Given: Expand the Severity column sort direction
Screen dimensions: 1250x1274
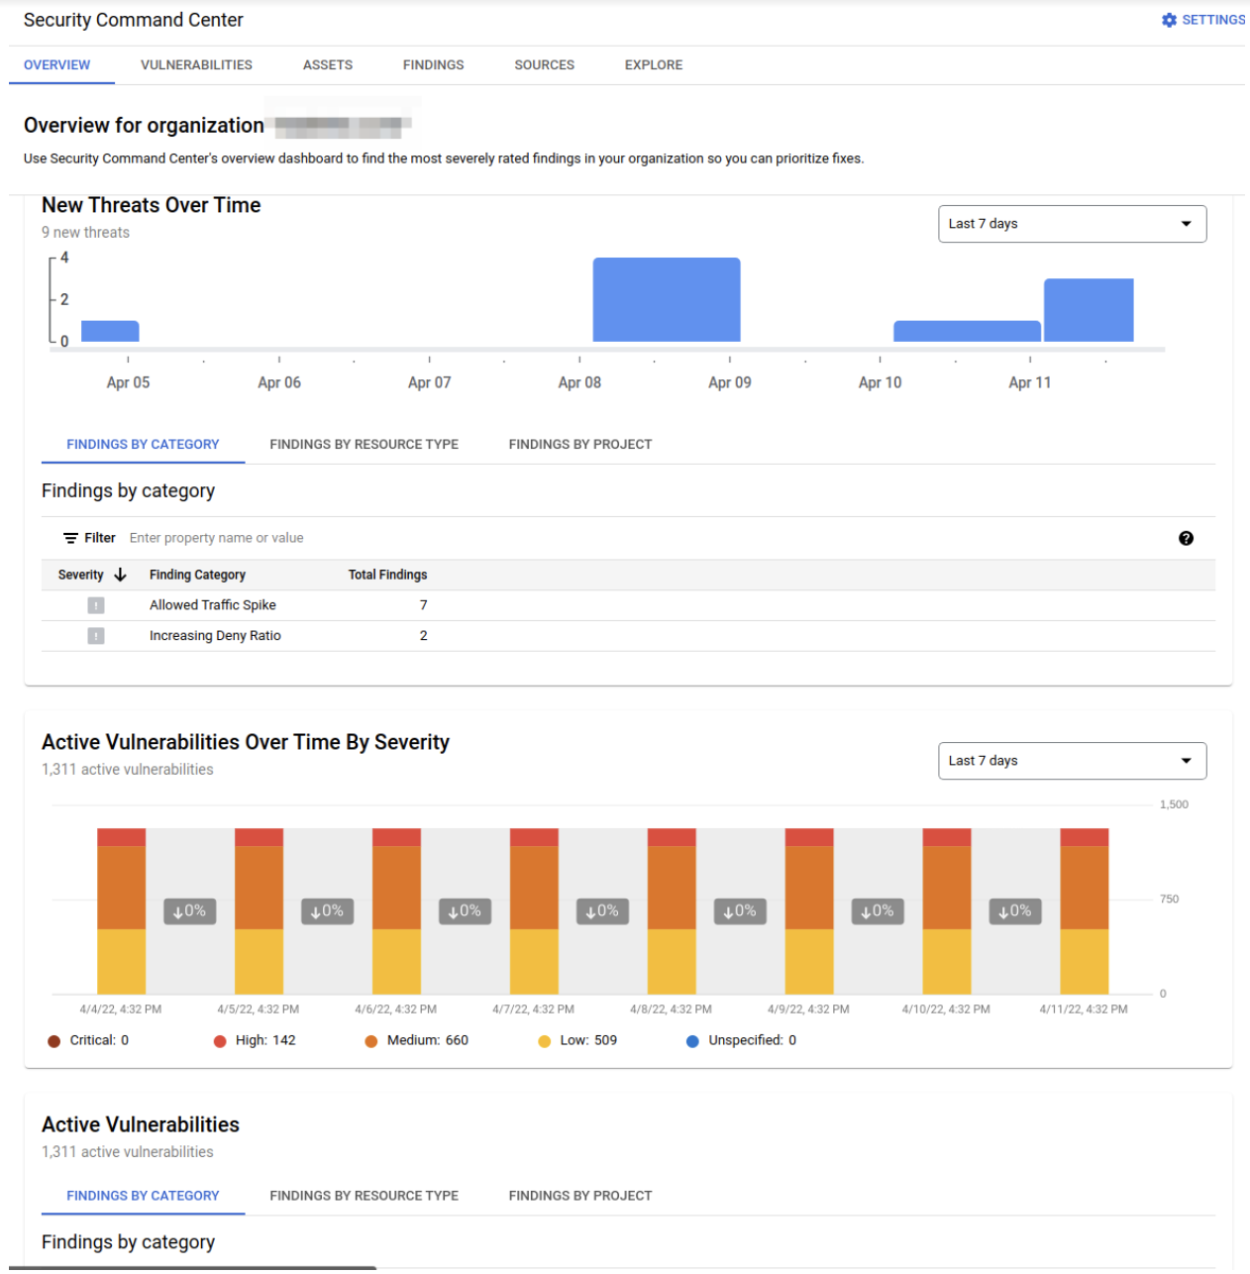Looking at the screenshot, I should 121,574.
